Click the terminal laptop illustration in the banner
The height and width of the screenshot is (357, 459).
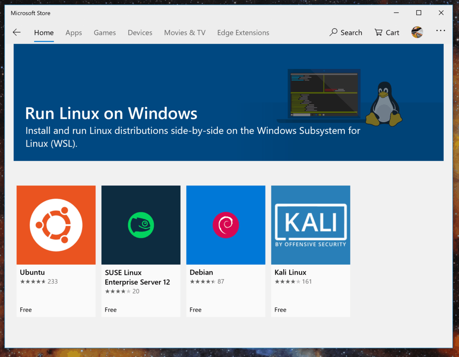click(324, 95)
